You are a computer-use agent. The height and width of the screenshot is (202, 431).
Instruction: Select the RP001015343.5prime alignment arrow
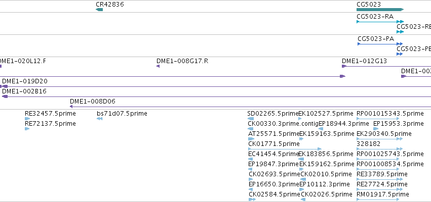[378, 119]
